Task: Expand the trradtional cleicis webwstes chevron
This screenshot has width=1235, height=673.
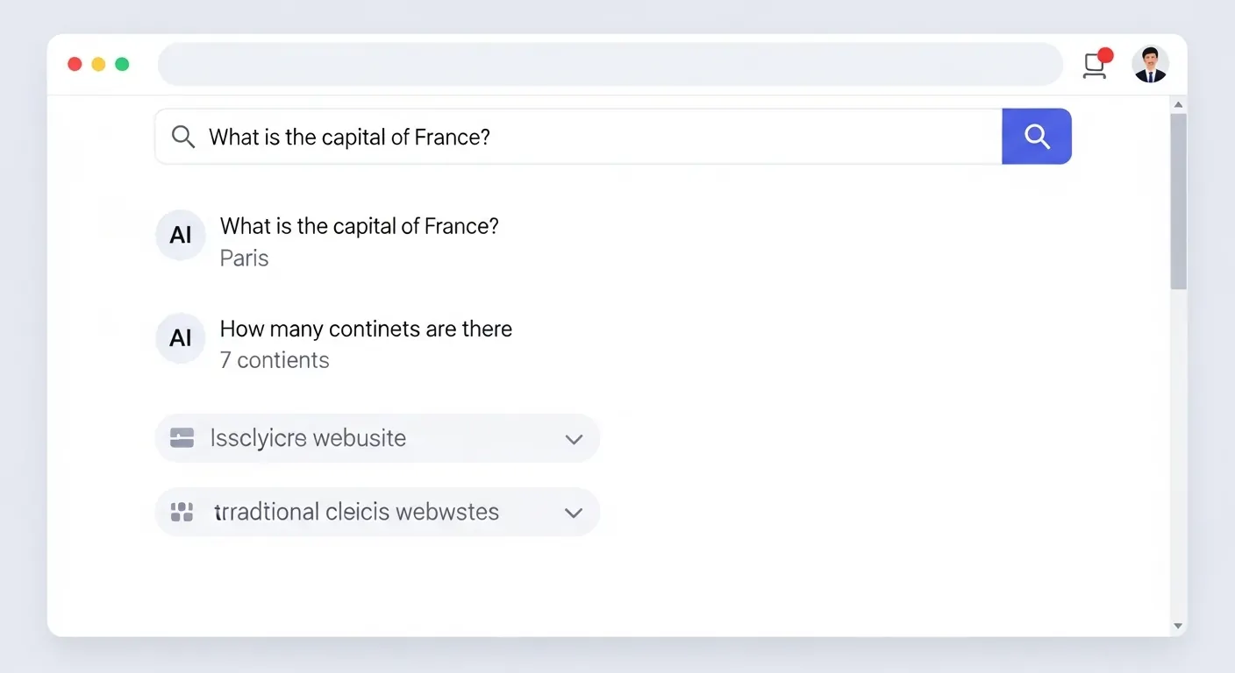Action: click(x=574, y=513)
